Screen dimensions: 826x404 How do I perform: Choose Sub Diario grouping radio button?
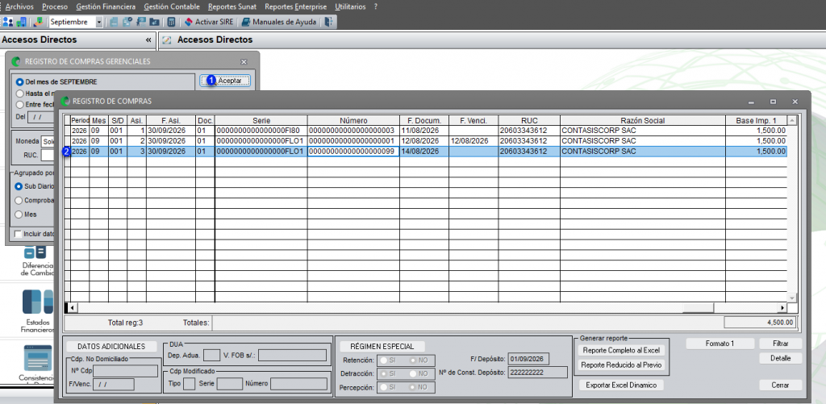(x=19, y=186)
